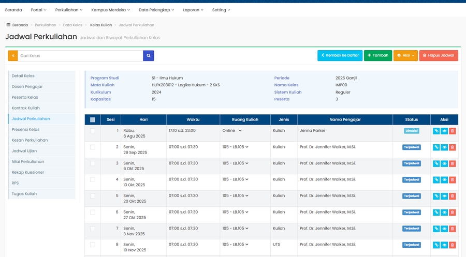
Task: Open link icon for session 1
Action: coord(436,131)
